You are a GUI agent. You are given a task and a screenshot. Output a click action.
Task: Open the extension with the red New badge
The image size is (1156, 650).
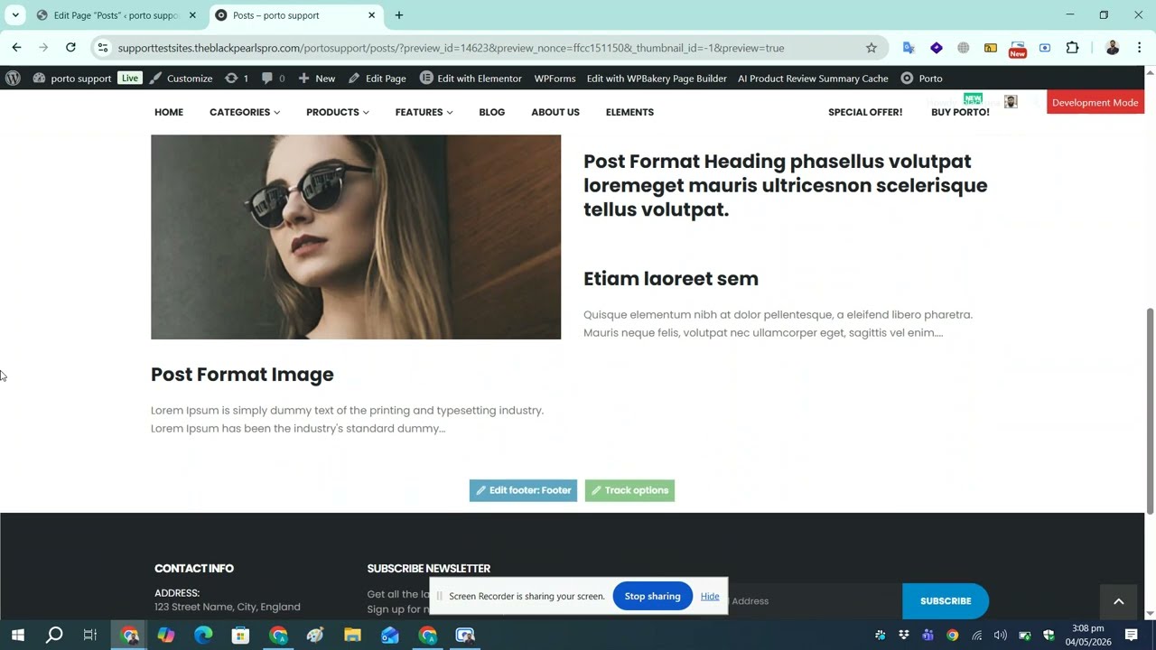click(x=1018, y=49)
